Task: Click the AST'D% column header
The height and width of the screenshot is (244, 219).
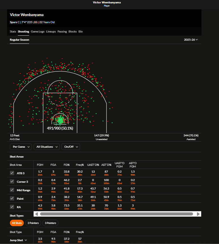Action: 106,165
